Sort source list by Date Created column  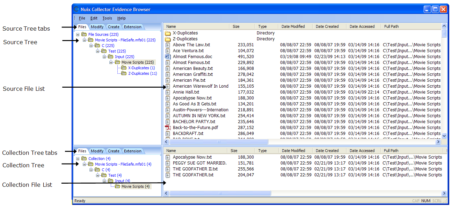[329, 26]
